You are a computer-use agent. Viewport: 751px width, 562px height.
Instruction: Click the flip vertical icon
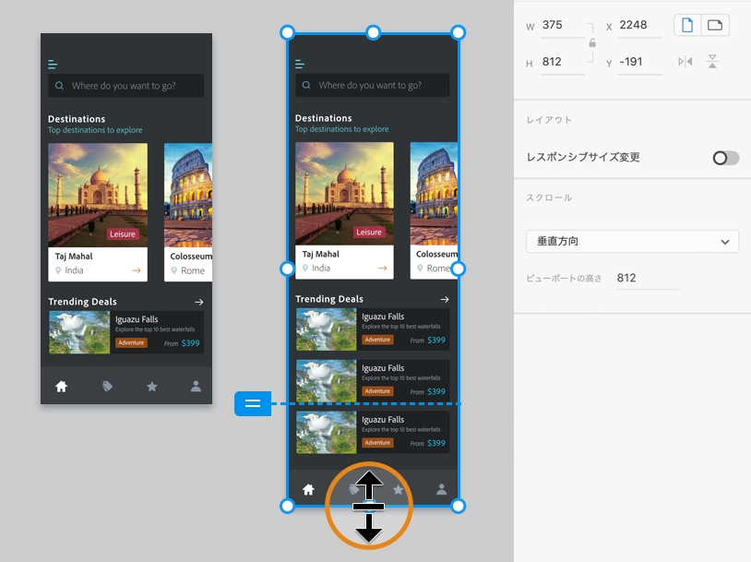click(711, 61)
